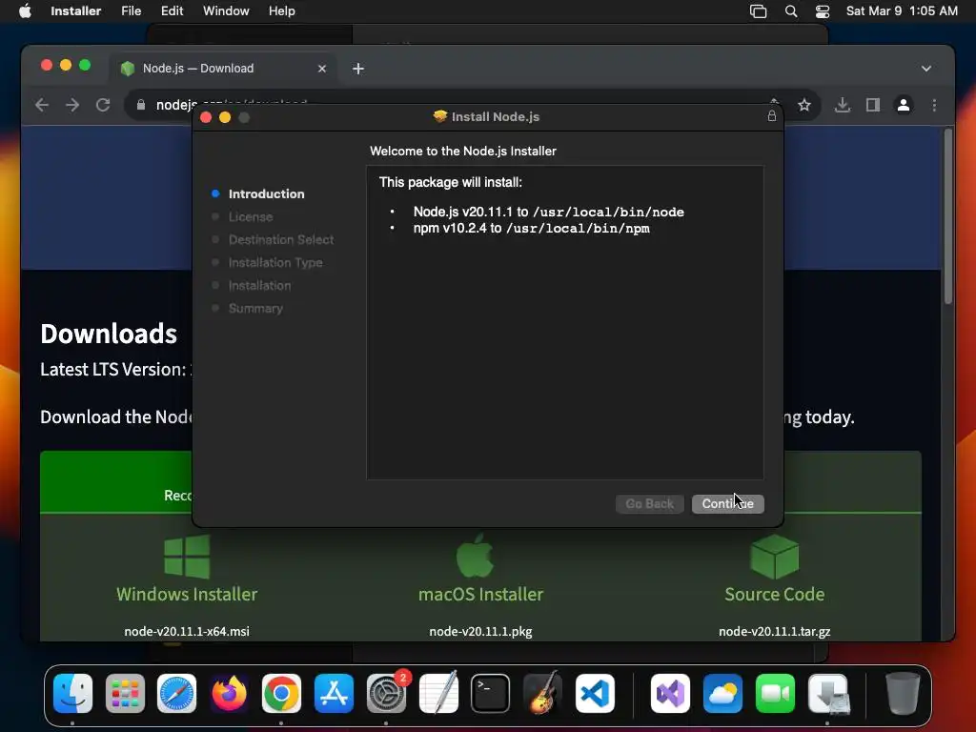Viewport: 976px width, 732px height.
Task: Go forward in Chrome
Action: pos(72,105)
